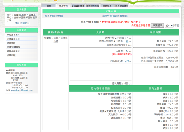Image resolution: width=184 pixels, height=132 pixels.
Task: Open 學習成績審核 in the function menu
Action: click(13, 51)
